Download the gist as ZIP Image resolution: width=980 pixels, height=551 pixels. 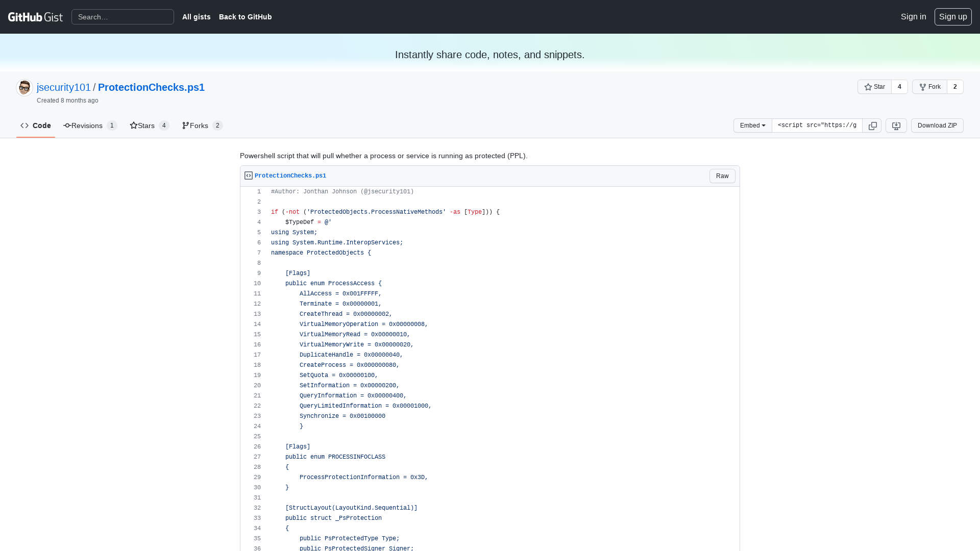coord(937,126)
